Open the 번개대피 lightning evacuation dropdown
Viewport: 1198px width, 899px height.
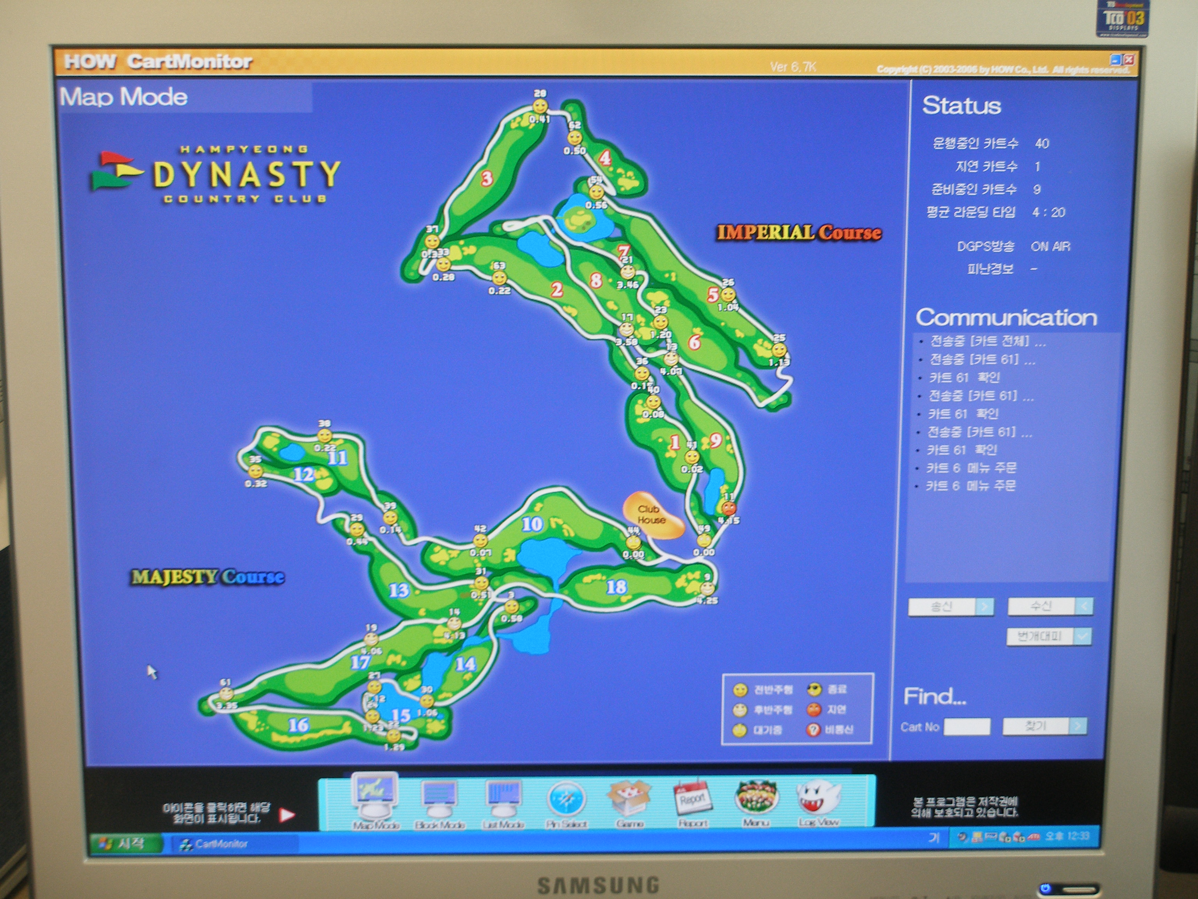point(1049,636)
